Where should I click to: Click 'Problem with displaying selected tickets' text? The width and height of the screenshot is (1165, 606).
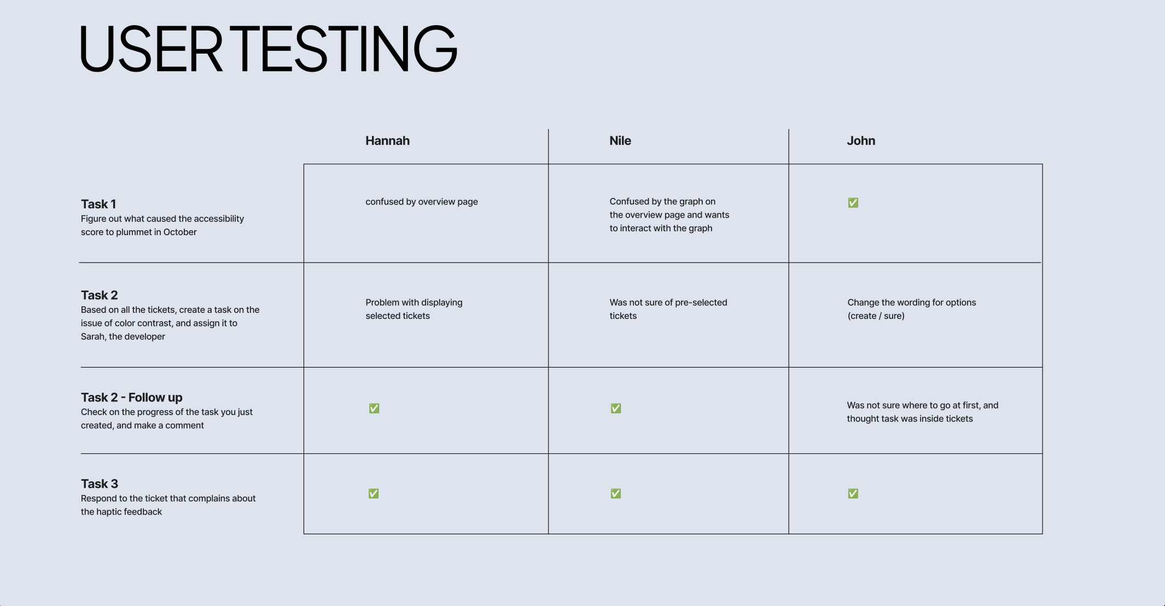click(x=414, y=309)
